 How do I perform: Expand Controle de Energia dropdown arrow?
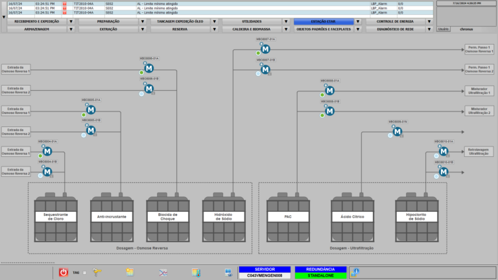pyautogui.click(x=429, y=21)
